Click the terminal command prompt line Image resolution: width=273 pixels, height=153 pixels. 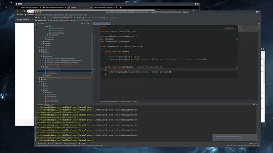pos(67,140)
